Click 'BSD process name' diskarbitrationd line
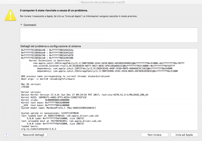The width and height of the screenshot is (202, 141). pyautogui.click(x=65, y=76)
